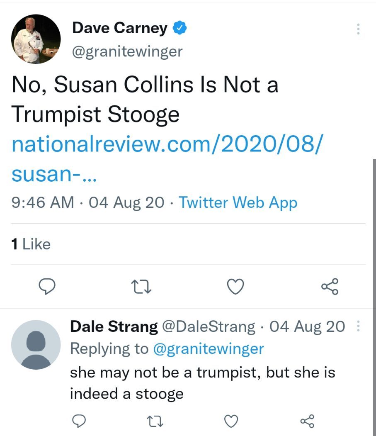Open more options for Dave Carney's tweet
376x436 pixels.
[358, 29]
